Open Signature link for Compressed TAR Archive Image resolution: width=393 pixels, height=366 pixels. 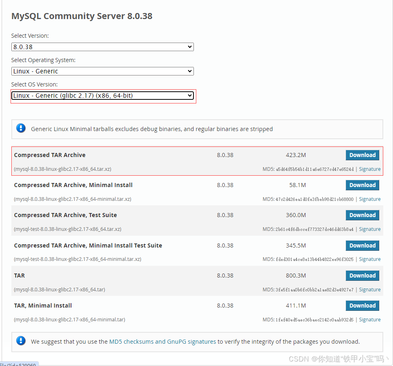[370, 169]
